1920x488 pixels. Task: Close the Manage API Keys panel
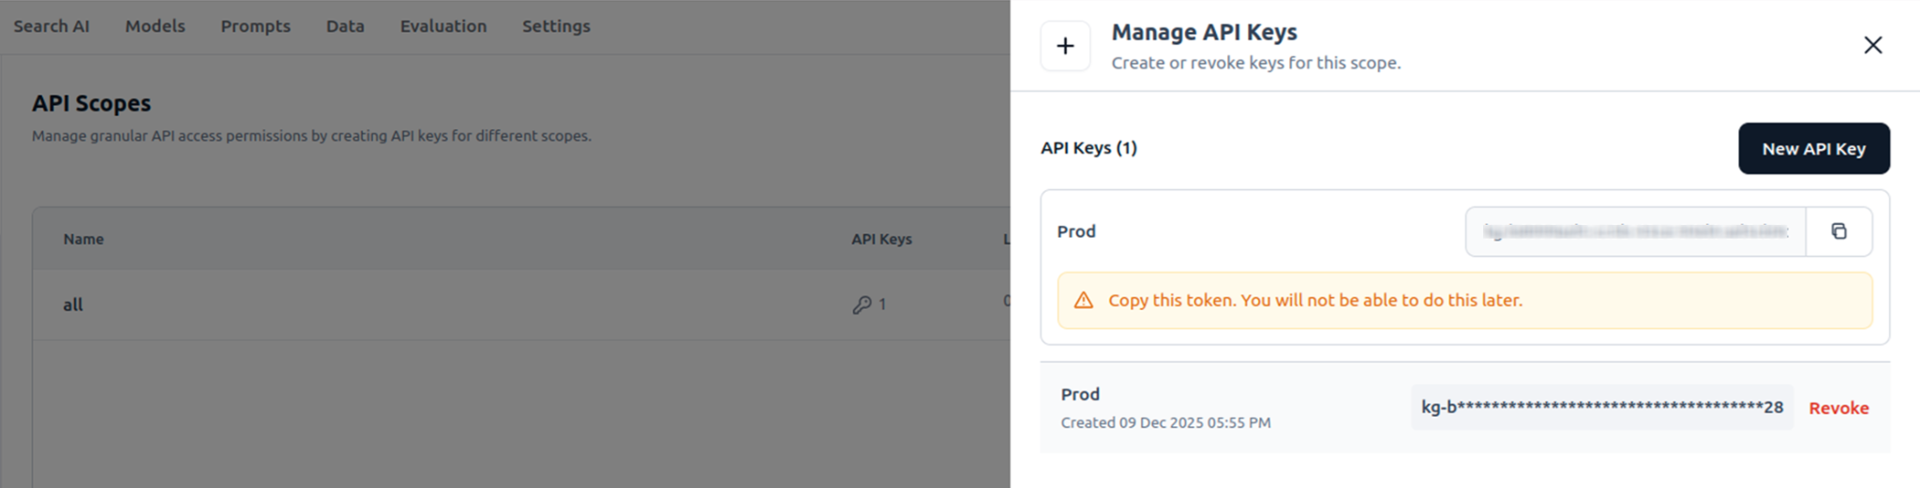coord(1872,45)
